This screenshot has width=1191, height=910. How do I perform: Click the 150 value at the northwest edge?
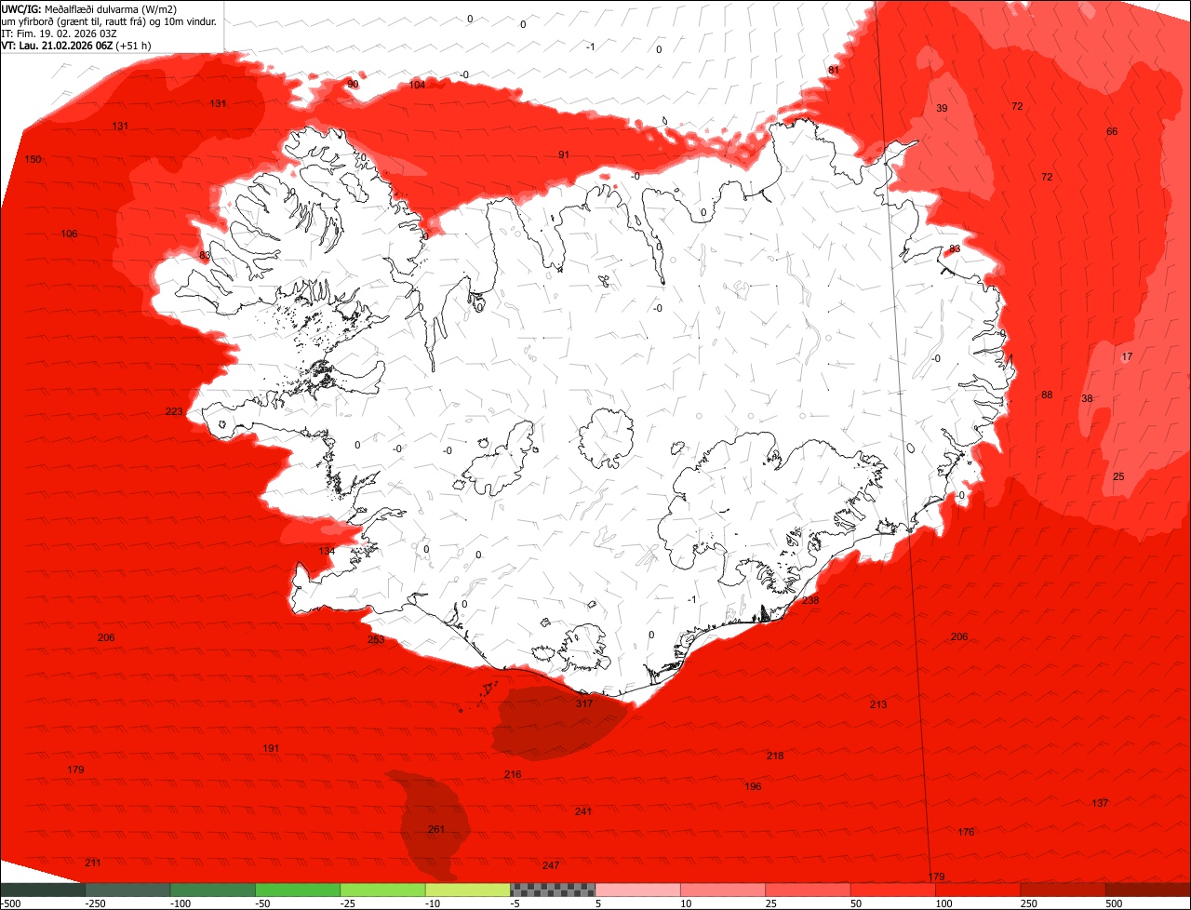point(33,159)
